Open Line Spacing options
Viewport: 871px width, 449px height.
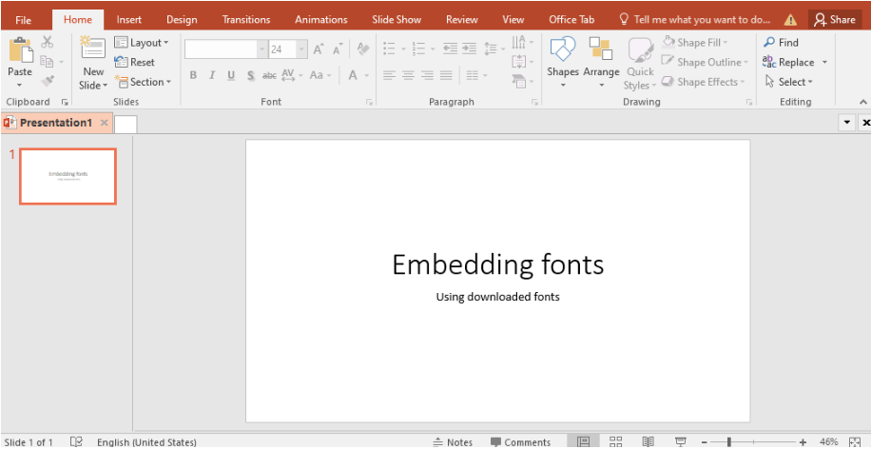pos(494,49)
